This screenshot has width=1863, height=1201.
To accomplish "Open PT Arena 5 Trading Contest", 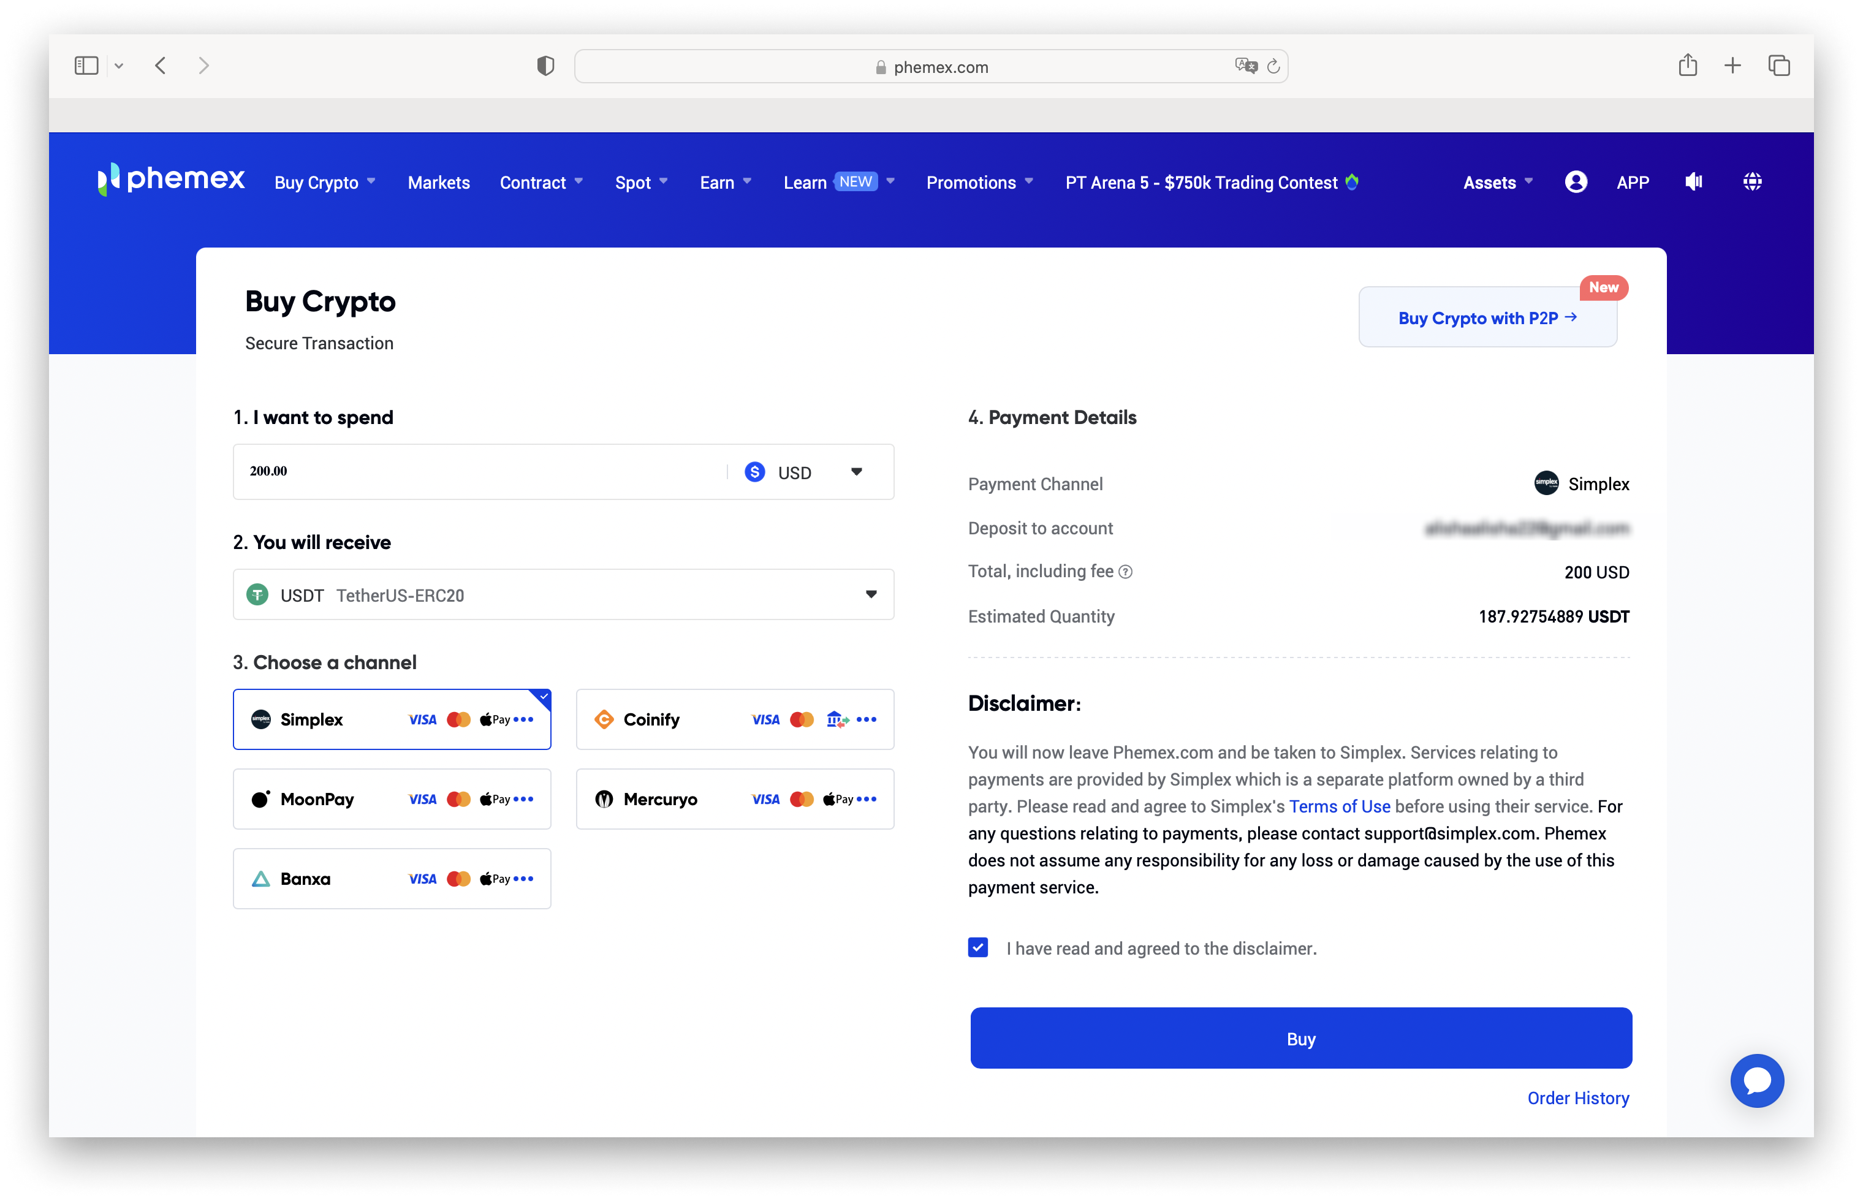I will pyautogui.click(x=1211, y=183).
